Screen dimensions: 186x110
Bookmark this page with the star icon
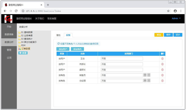point(168,11)
